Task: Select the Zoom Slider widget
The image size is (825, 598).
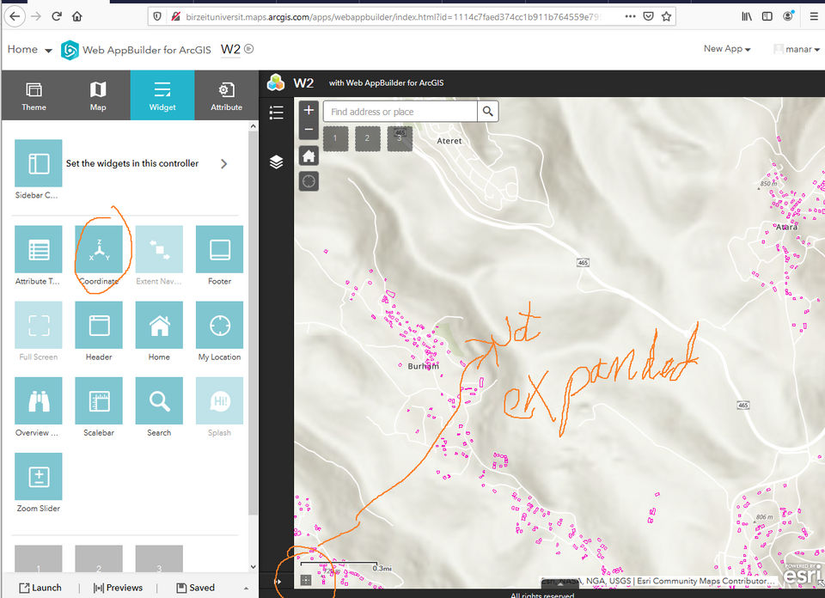Action: (39, 476)
